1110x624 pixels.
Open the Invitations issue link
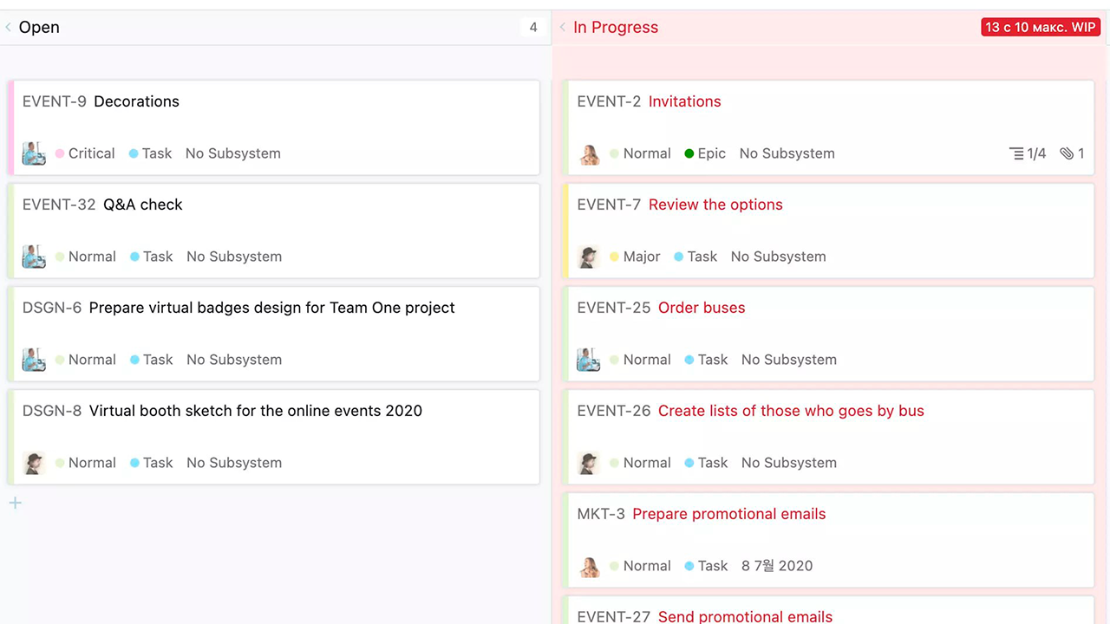tap(684, 101)
